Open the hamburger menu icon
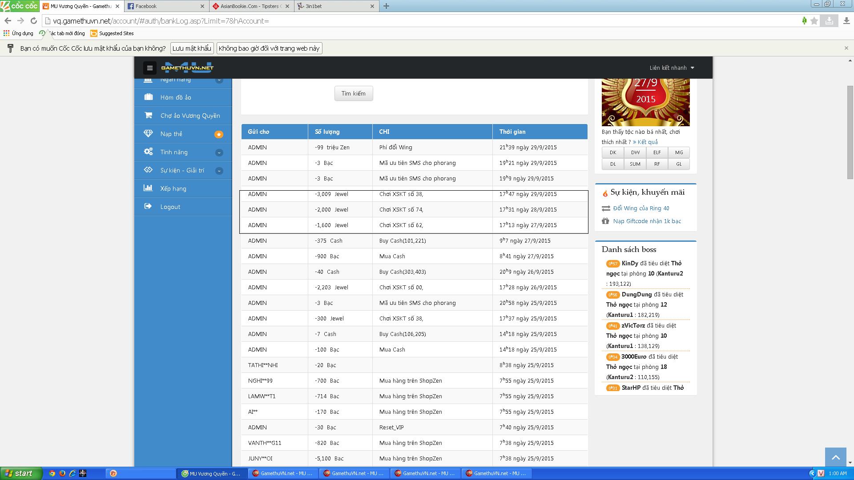The width and height of the screenshot is (854, 480). pyautogui.click(x=149, y=68)
